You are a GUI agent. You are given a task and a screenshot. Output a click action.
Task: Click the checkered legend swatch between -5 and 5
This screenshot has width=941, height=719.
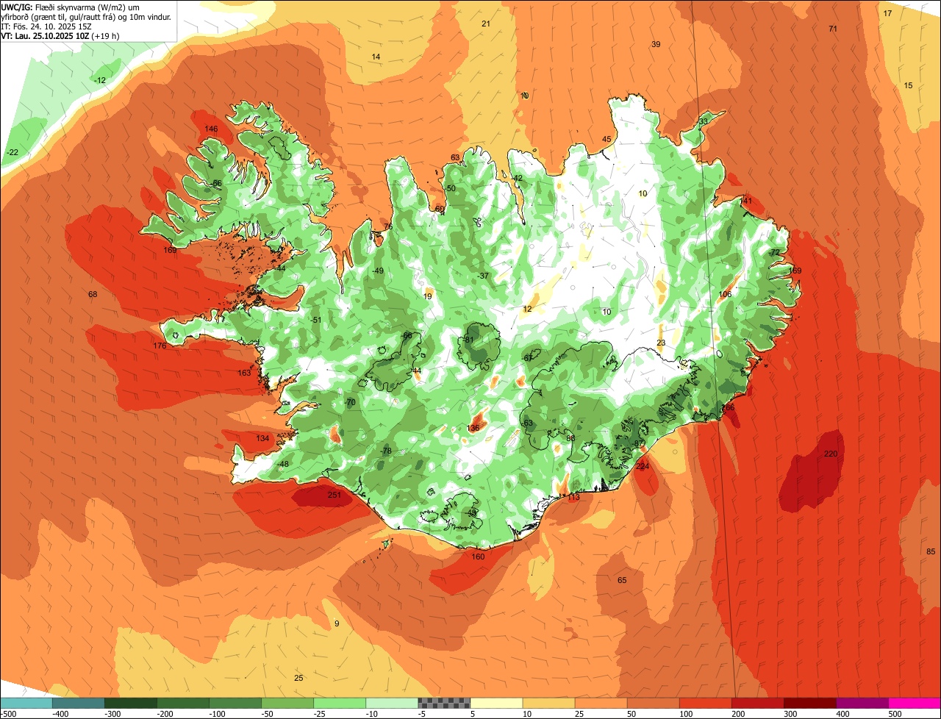point(444,703)
